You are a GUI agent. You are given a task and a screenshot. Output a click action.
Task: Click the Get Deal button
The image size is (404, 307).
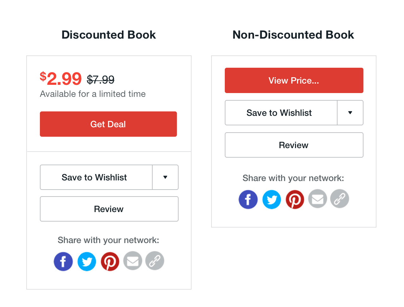pos(108,124)
